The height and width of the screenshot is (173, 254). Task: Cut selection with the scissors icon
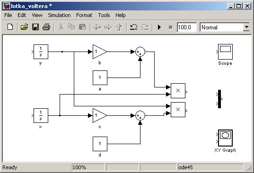coord(61,27)
